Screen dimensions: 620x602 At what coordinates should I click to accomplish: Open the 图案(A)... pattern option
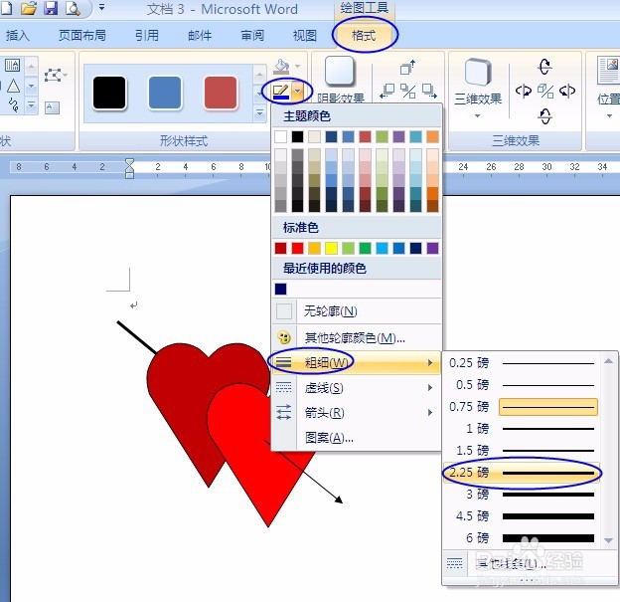point(357,438)
